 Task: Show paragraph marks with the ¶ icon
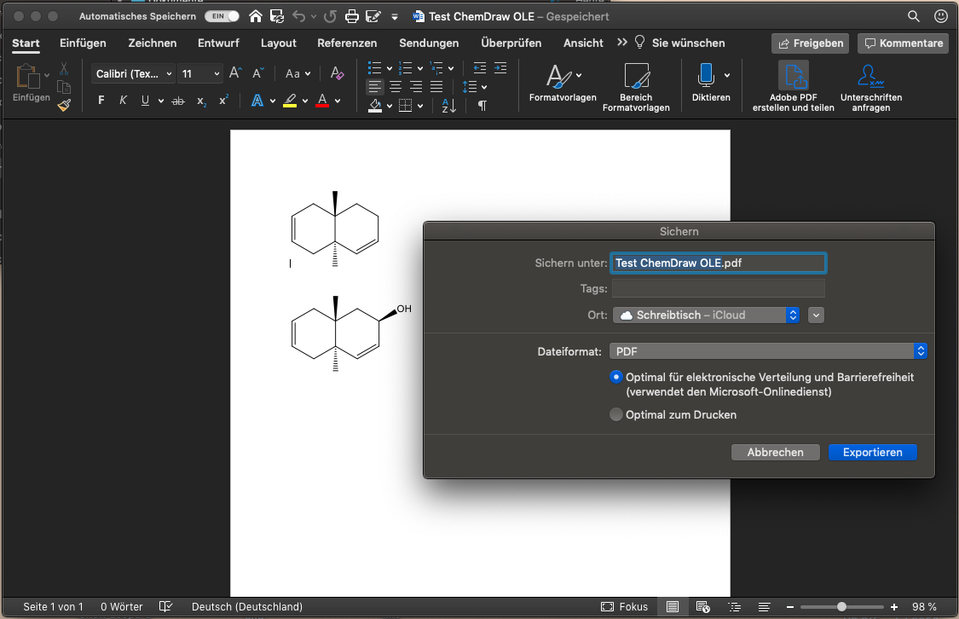point(482,105)
